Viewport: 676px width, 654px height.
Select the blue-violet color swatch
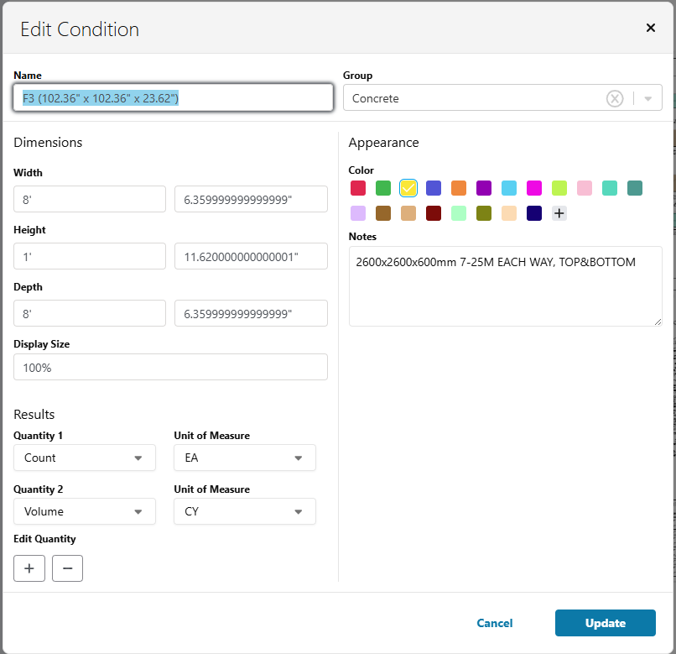pyautogui.click(x=434, y=188)
